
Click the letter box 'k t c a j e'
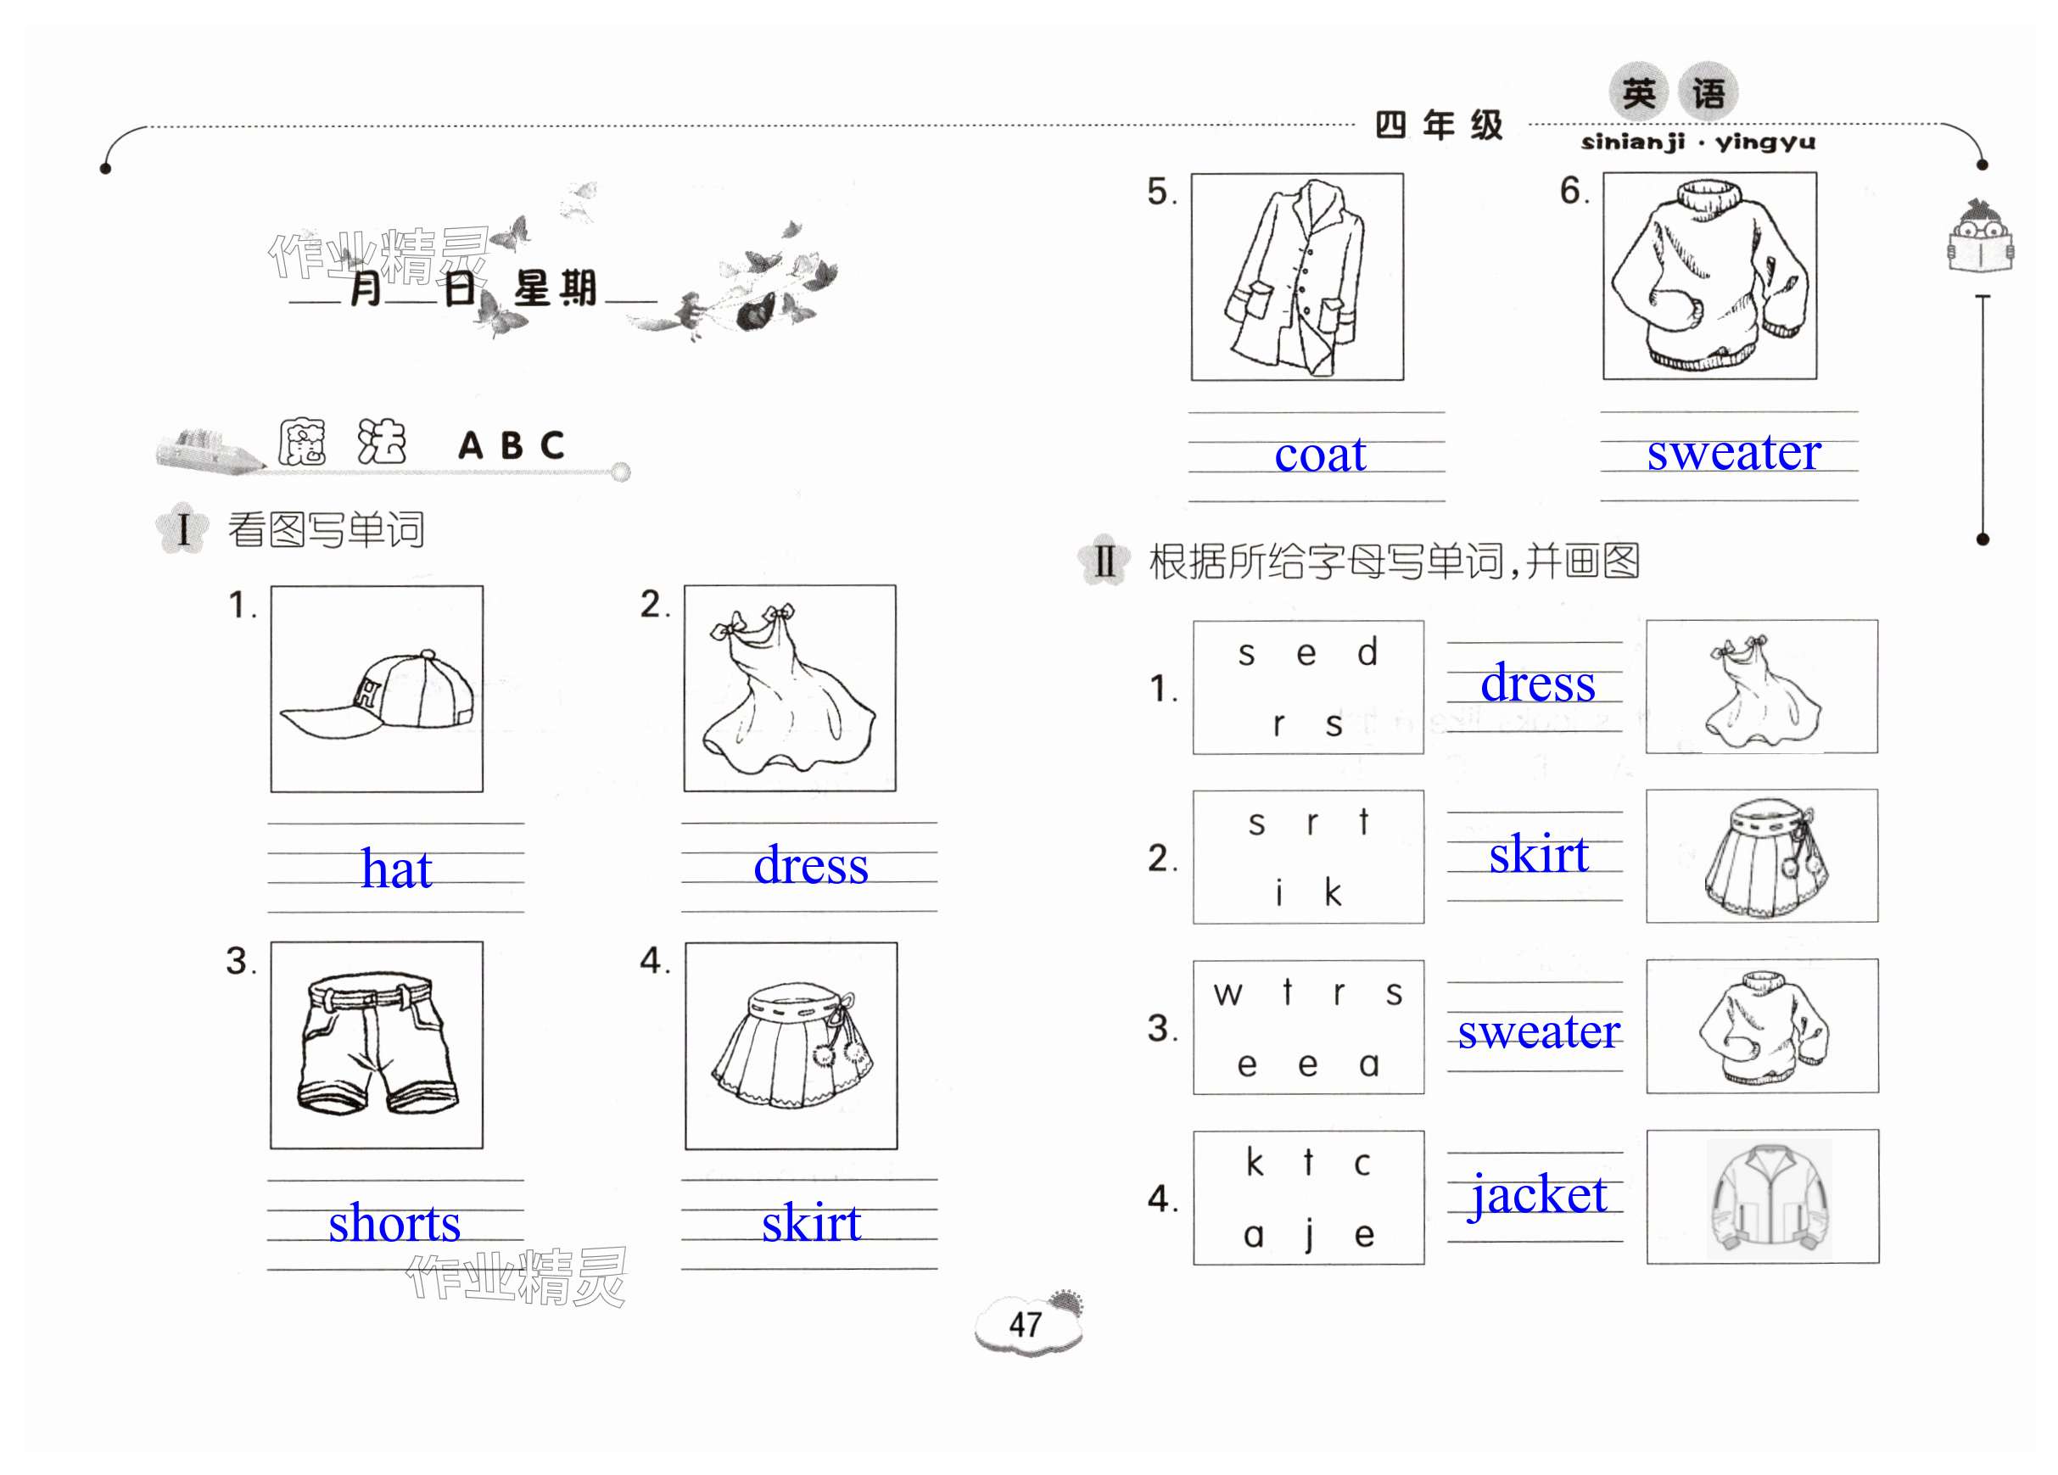(1308, 1198)
